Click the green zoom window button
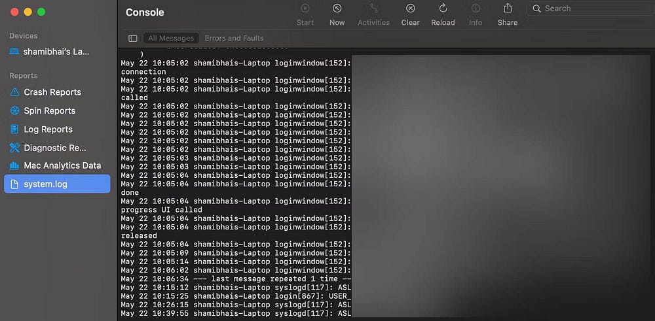This screenshot has width=655, height=321. tap(41, 12)
